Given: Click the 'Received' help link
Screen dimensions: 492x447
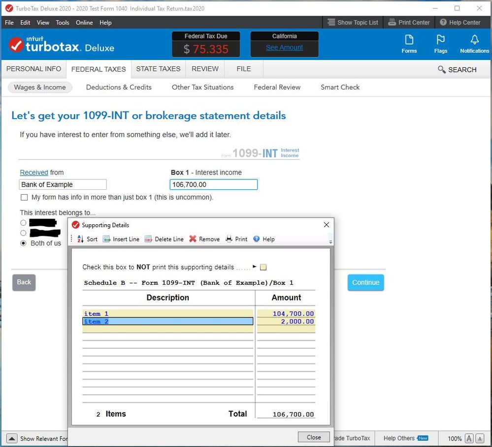Looking at the screenshot, I should pyautogui.click(x=34, y=172).
